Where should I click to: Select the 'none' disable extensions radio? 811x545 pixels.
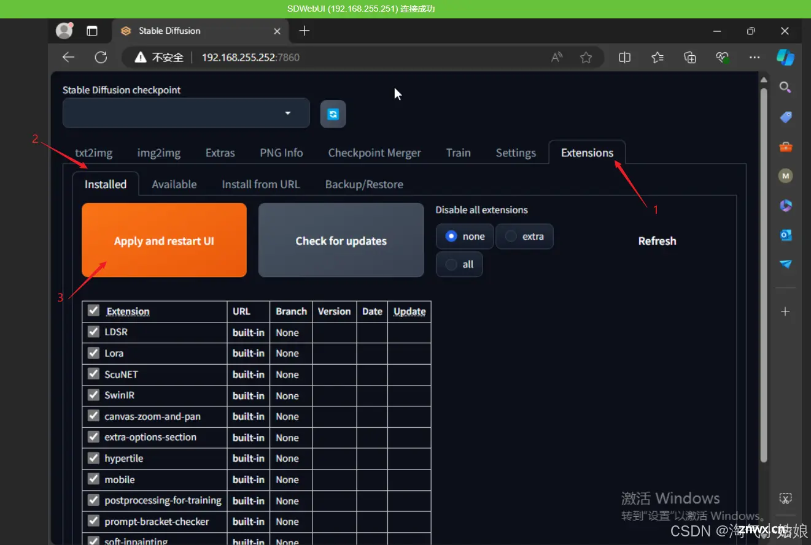tap(465, 236)
